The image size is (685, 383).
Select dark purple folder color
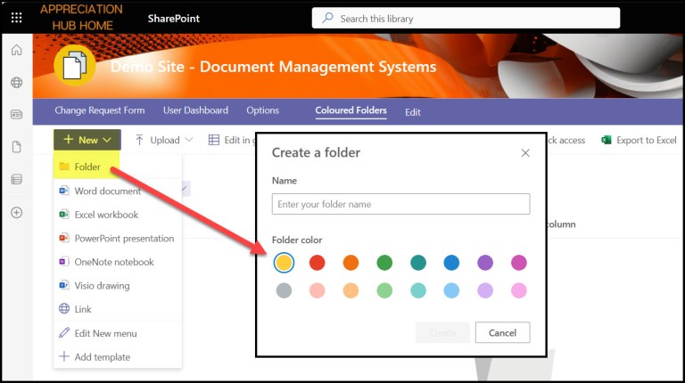[x=485, y=263]
